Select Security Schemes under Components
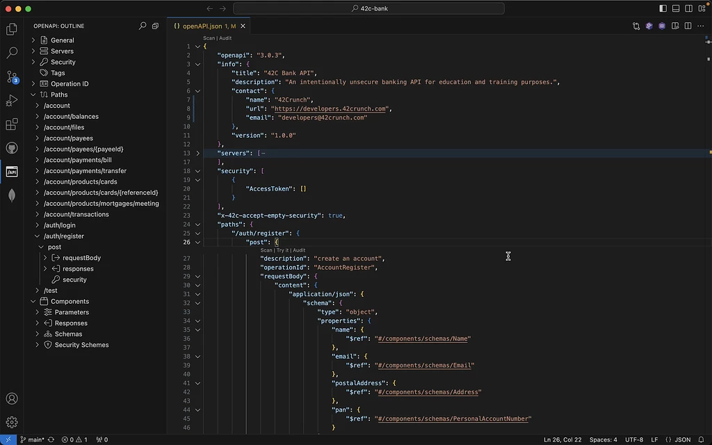The image size is (712, 445). [x=82, y=345]
